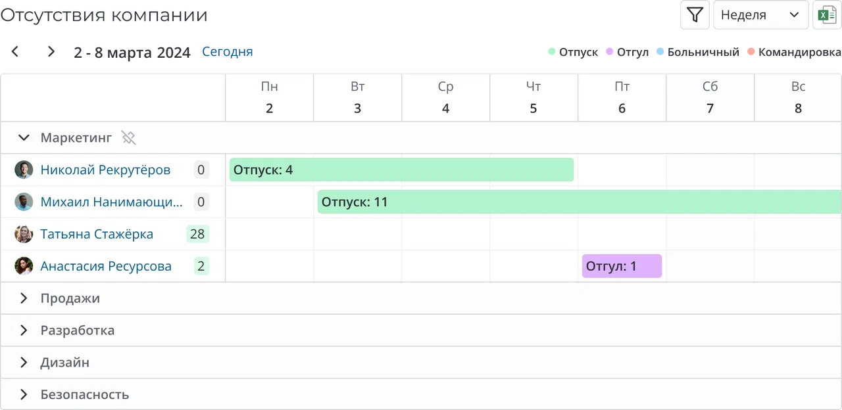Open Михаил Нанимающий's profile link
Image resolution: width=842 pixels, height=410 pixels.
tap(112, 202)
